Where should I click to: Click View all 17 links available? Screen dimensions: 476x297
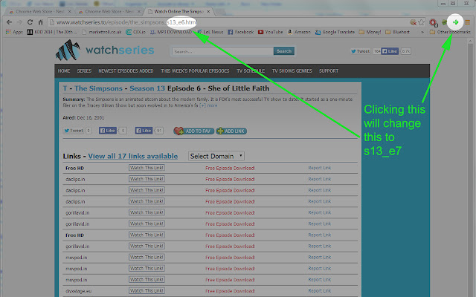coord(132,157)
